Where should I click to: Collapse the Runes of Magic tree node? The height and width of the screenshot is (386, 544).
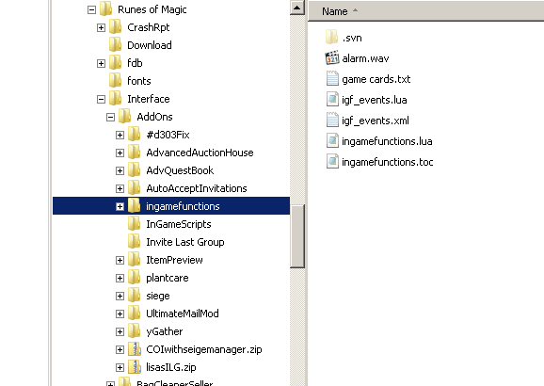pyautogui.click(x=91, y=9)
